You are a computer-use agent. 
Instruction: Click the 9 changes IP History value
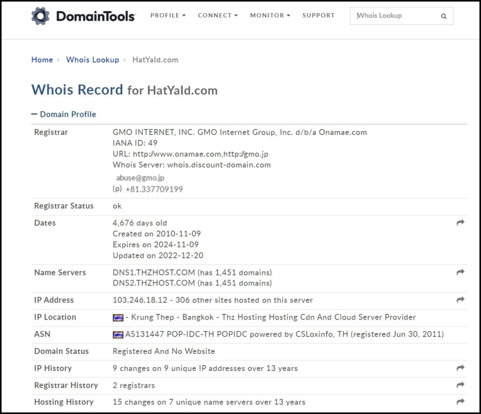[x=205, y=368]
